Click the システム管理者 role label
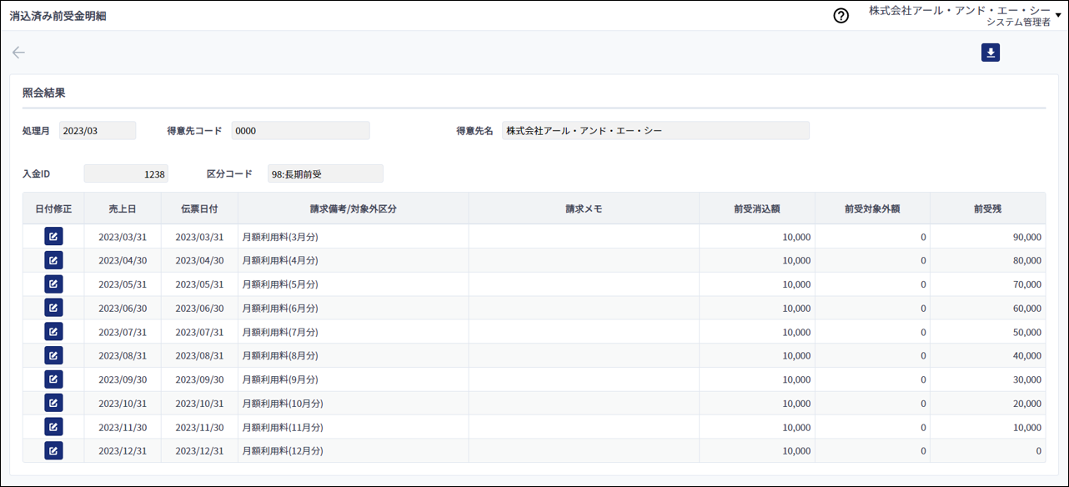1069x487 pixels. pyautogui.click(x=1018, y=23)
